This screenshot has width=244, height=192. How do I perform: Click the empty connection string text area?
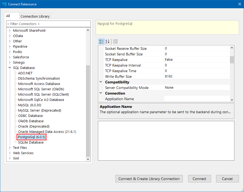point(166,141)
